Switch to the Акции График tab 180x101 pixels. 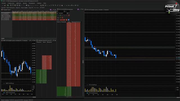24,8
